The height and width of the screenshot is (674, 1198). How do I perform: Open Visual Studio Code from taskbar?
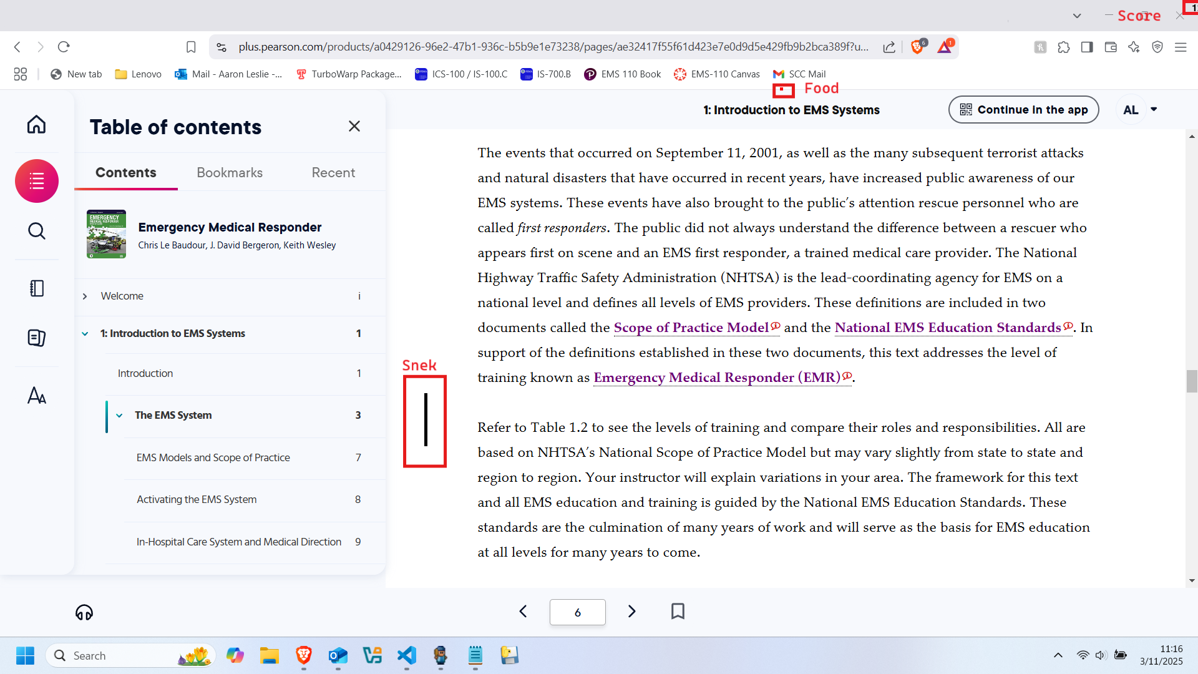[406, 655]
